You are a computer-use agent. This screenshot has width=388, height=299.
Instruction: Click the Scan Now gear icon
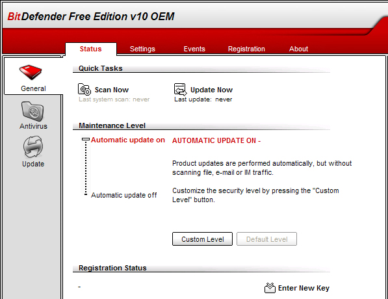click(x=84, y=89)
